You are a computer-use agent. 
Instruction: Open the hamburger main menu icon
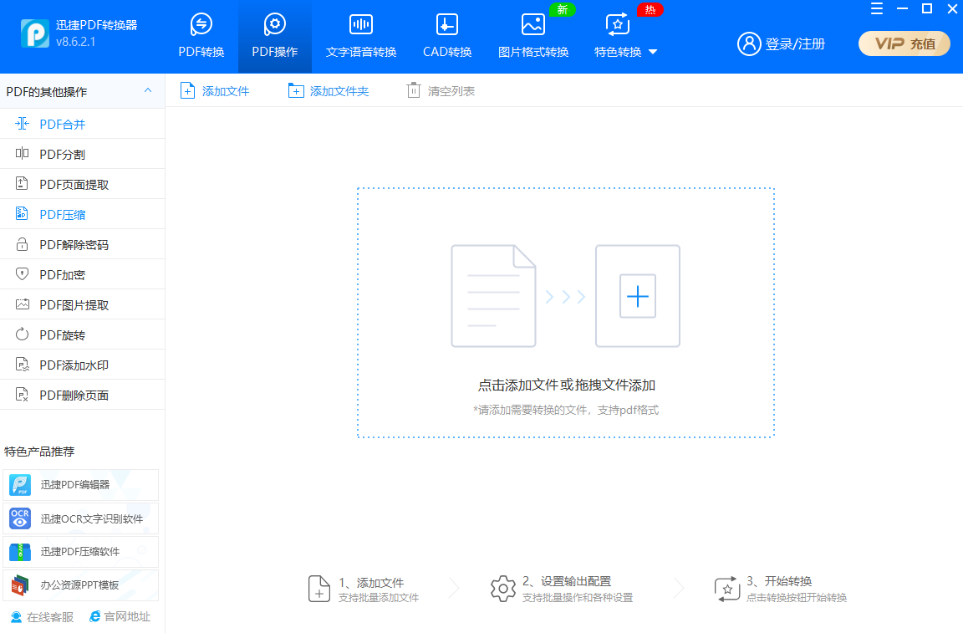877,8
